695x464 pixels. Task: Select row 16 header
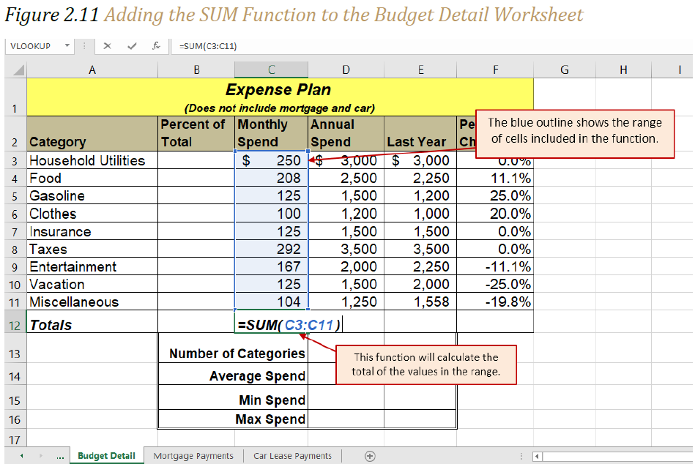click(x=15, y=419)
